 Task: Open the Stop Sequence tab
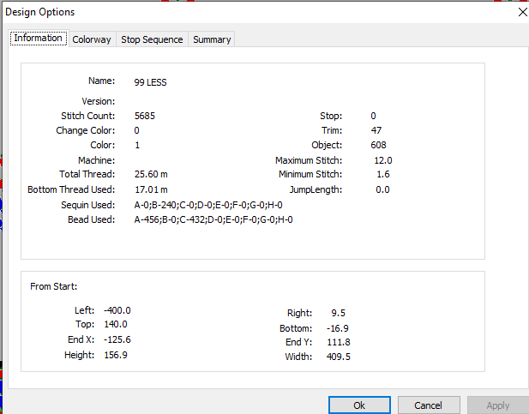(152, 39)
